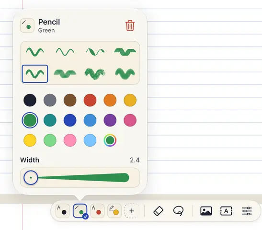This screenshot has width=262, height=230.
Task: Pick the brown color swatch
Action: coord(70,100)
